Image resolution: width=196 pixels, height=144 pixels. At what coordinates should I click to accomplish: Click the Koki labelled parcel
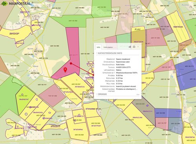138,42
